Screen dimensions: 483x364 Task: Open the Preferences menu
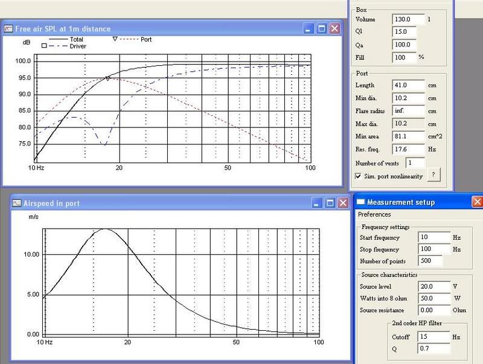(374, 214)
